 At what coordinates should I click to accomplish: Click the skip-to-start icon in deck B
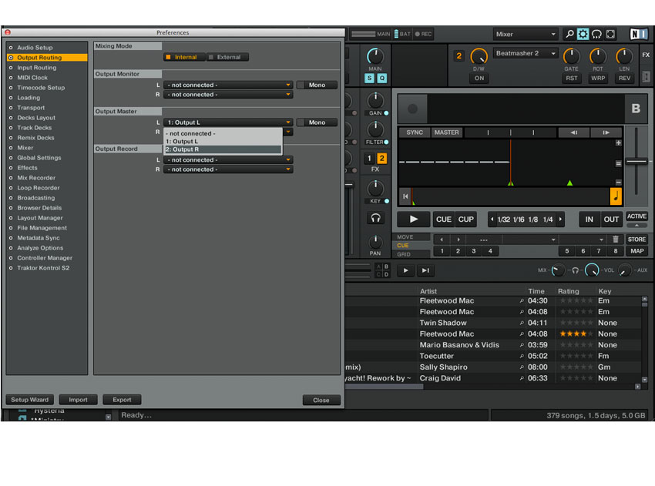[405, 196]
